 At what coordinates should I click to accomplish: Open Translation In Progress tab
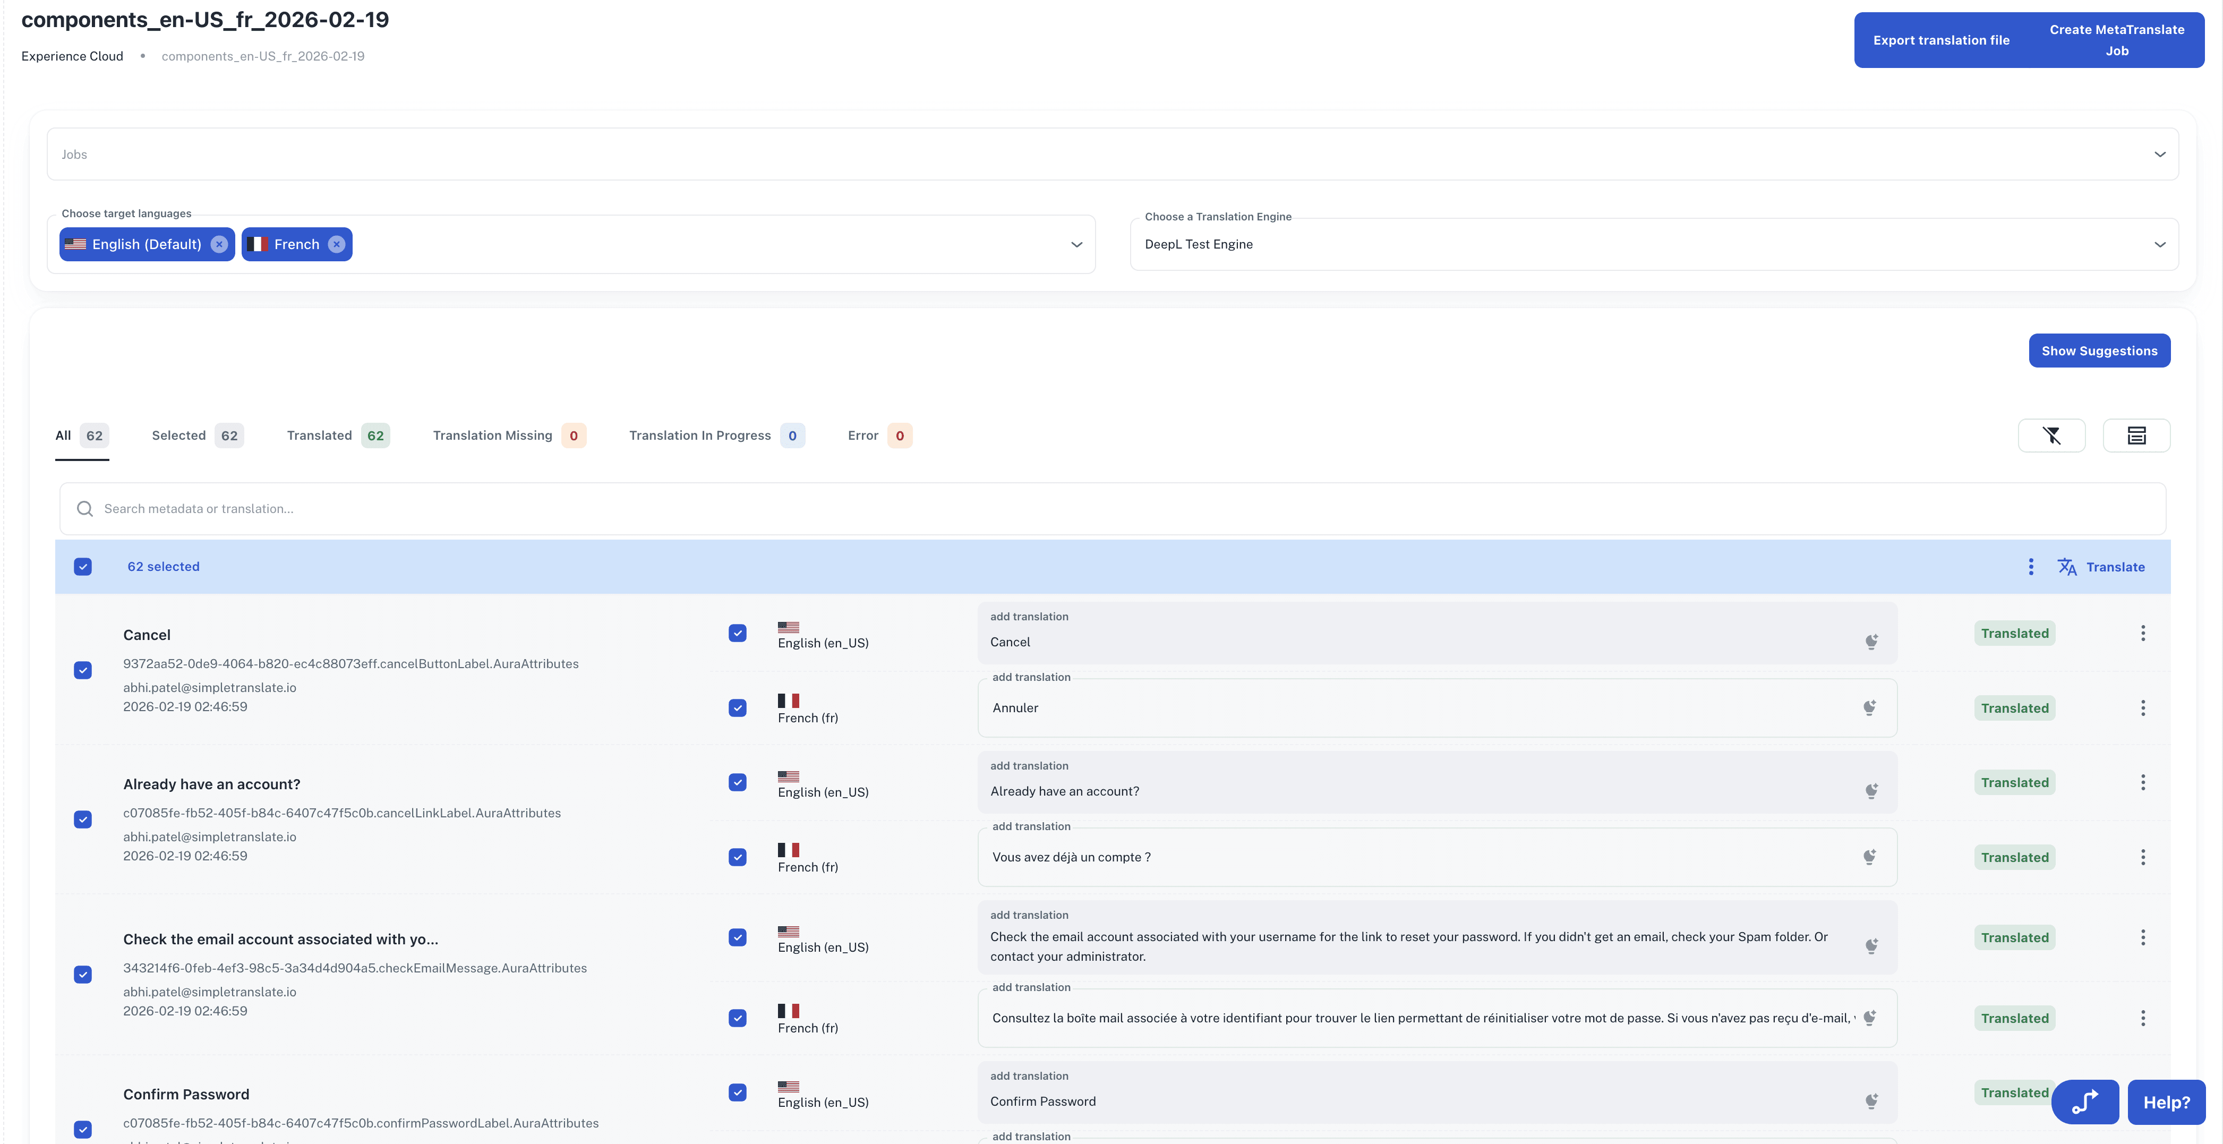pos(717,436)
